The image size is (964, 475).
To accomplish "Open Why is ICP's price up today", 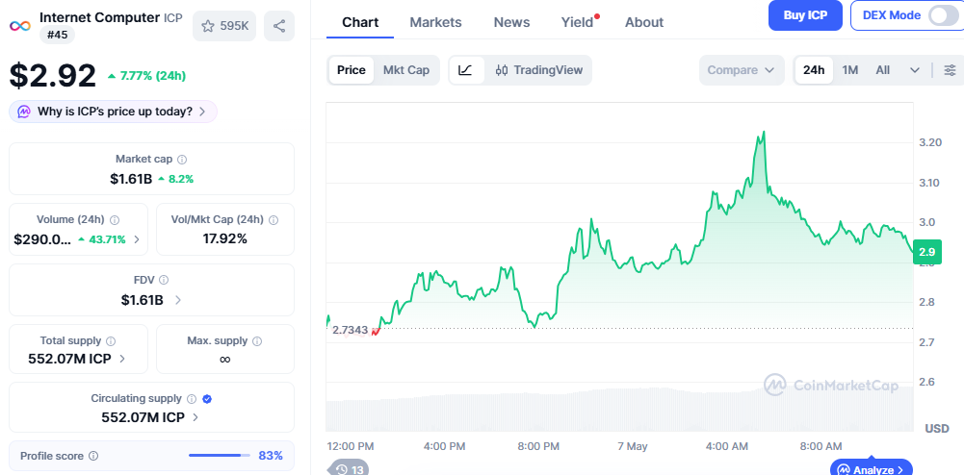I will [113, 112].
